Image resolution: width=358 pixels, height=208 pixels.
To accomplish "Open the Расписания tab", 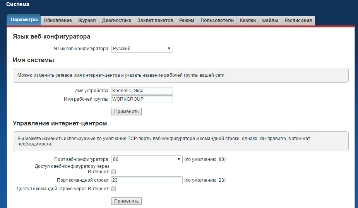I will (x=298, y=20).
